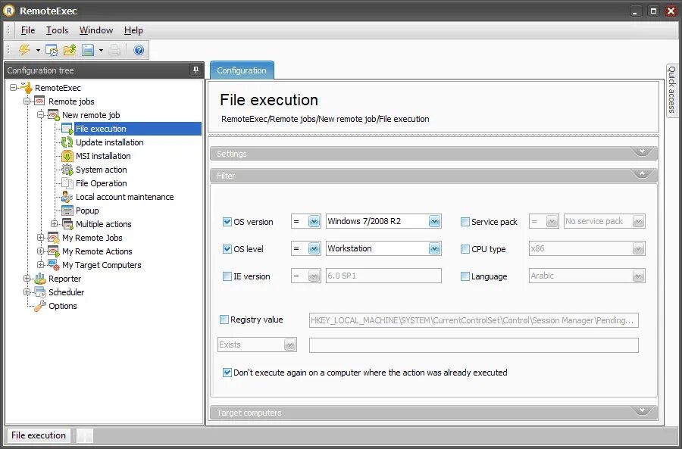Click the File Operation document icon
Image resolution: width=682 pixels, height=449 pixels.
coord(67,183)
